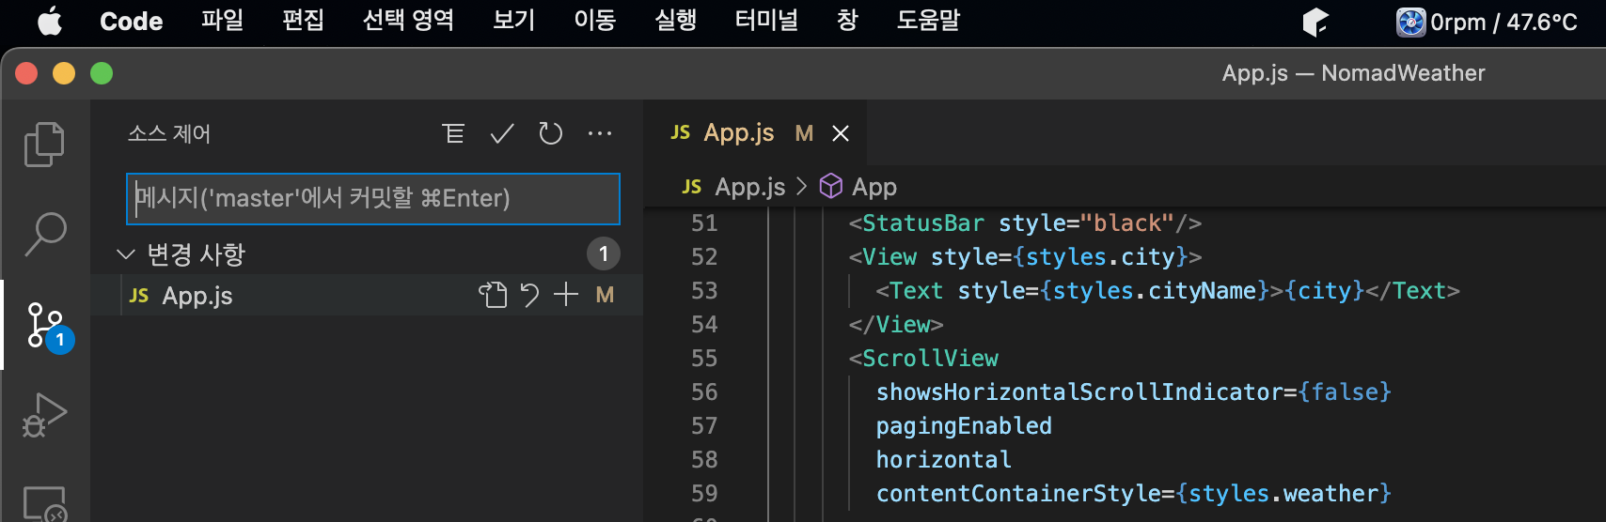This screenshot has width=1606, height=522.
Task: Click styles.cityName on line 53
Action: pyautogui.click(x=1154, y=290)
